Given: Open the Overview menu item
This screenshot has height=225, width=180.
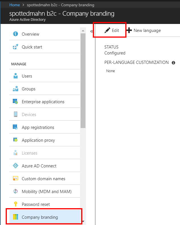Looking at the screenshot, I should [x=45, y=34].
